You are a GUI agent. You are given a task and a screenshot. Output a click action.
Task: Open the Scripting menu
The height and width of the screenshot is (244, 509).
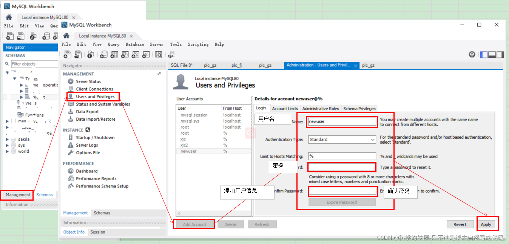(198, 45)
